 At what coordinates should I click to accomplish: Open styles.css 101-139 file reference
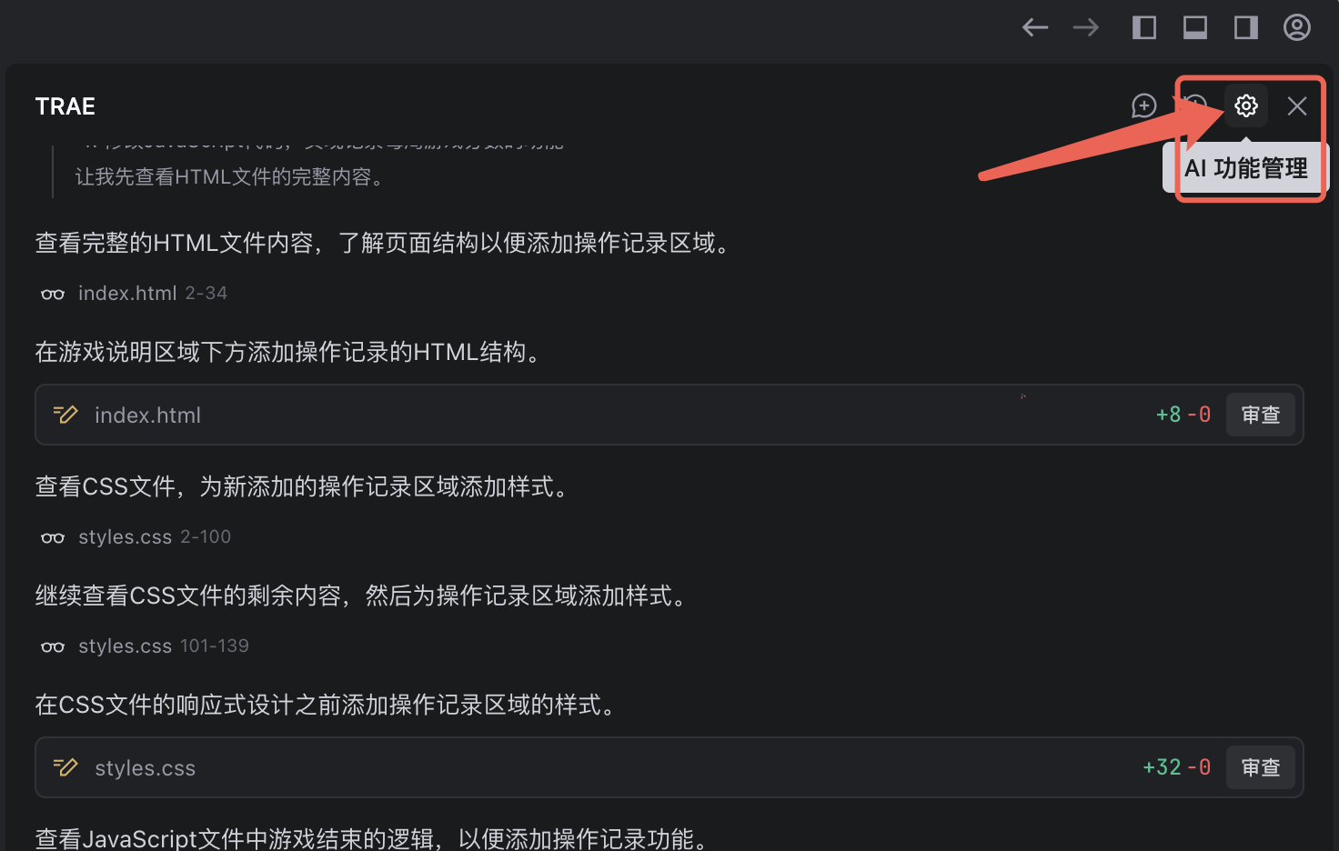pyautogui.click(x=164, y=646)
